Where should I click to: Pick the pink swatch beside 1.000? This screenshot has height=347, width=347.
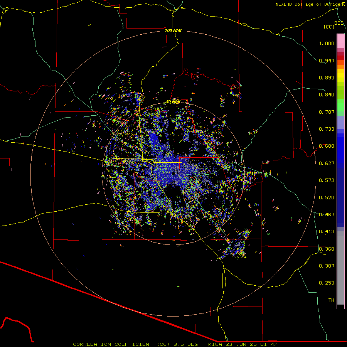coord(340,41)
